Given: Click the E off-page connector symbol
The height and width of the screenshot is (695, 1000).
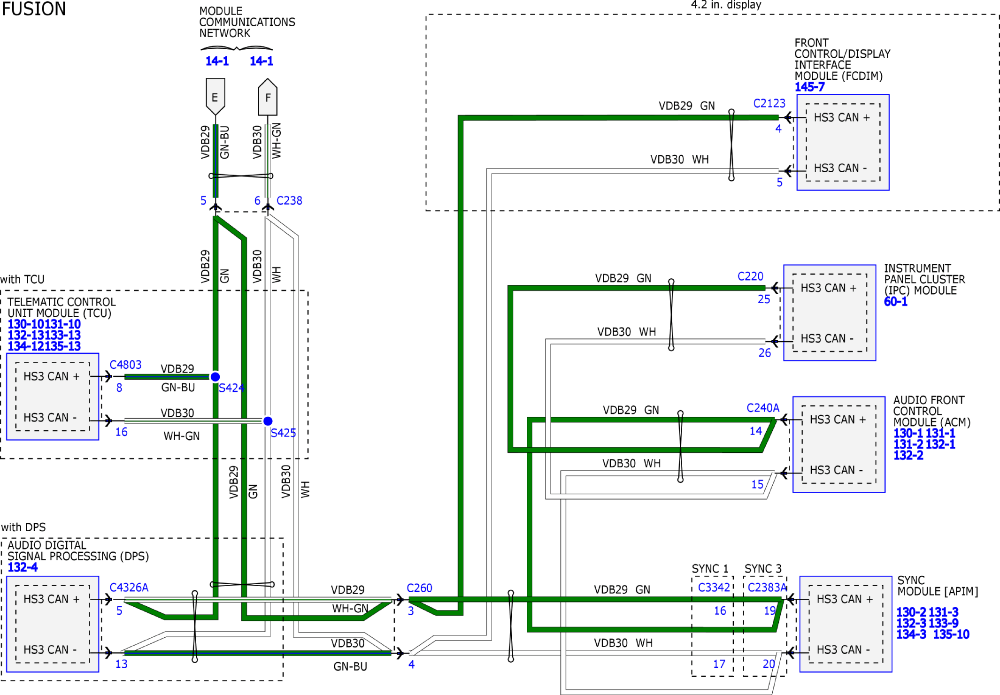Looking at the screenshot, I should click(215, 97).
